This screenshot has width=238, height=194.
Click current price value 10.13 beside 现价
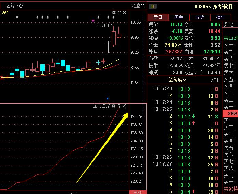pos(176,24)
